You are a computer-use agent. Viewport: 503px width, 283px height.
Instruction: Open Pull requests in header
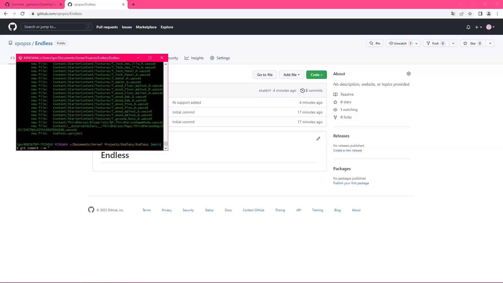tap(107, 27)
